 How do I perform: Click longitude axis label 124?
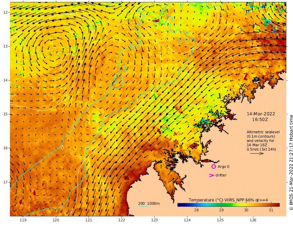click(x=187, y=220)
